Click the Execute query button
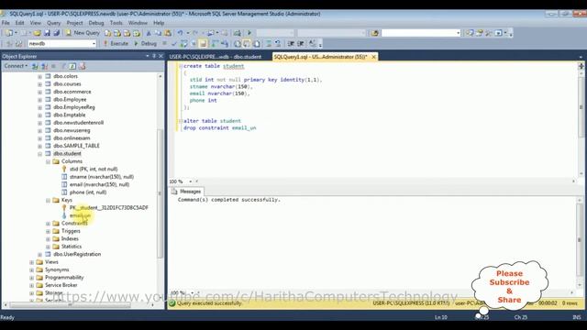The image size is (587, 330). point(116,43)
